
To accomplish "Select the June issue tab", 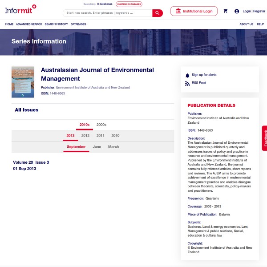I will tap(97, 147).
